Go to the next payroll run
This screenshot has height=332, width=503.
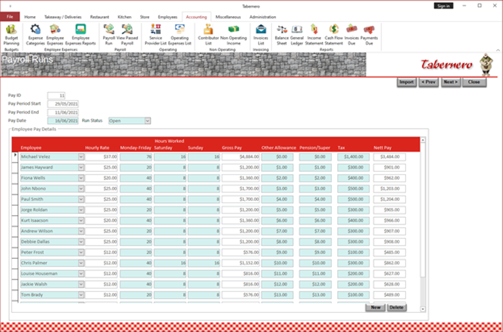coord(450,82)
